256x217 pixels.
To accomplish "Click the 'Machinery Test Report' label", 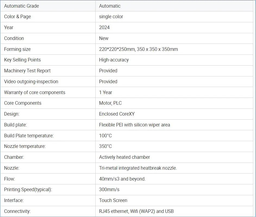I will (27, 71).
